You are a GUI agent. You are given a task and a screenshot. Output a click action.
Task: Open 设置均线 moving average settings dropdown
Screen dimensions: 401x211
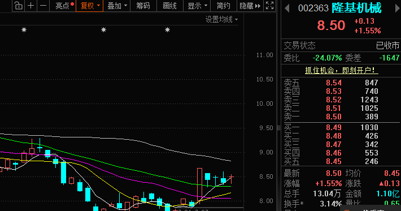point(221,19)
